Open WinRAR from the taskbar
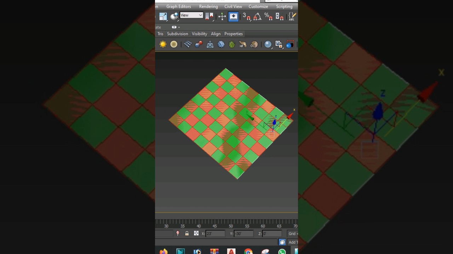 (214, 252)
